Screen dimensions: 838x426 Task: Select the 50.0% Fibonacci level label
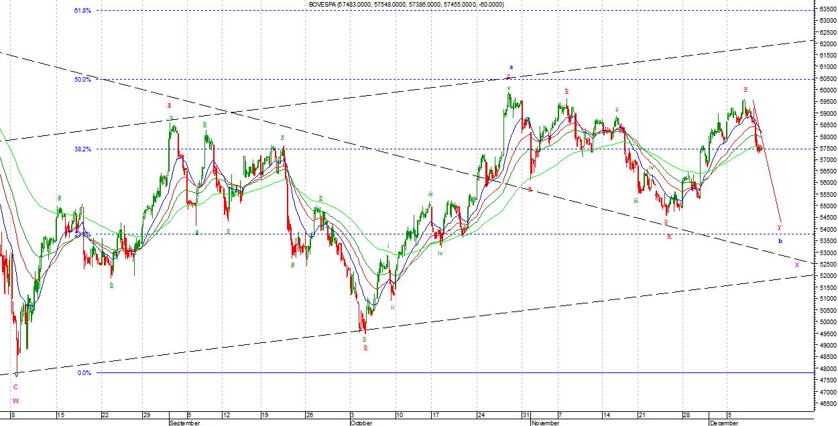point(82,80)
